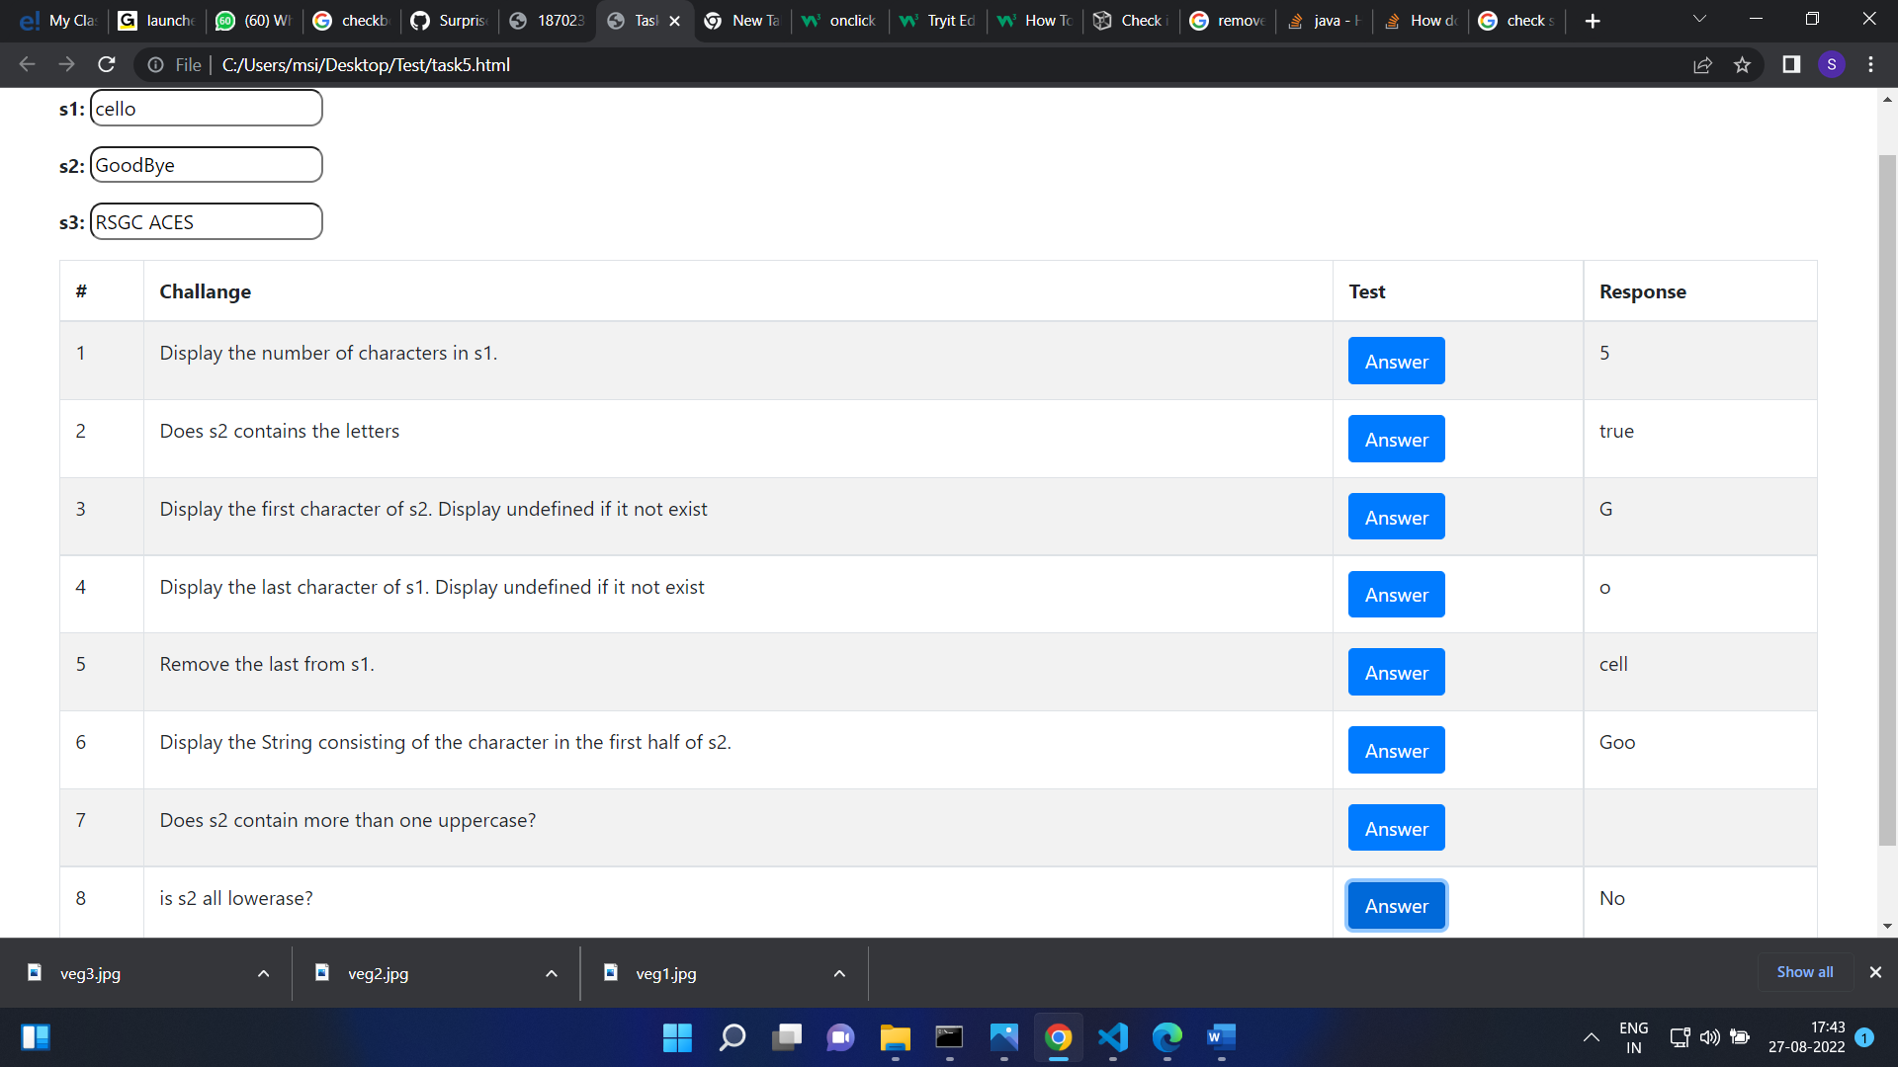Click Answer for challenge 5 remove last
Image resolution: width=1898 pixels, height=1067 pixels.
point(1396,673)
